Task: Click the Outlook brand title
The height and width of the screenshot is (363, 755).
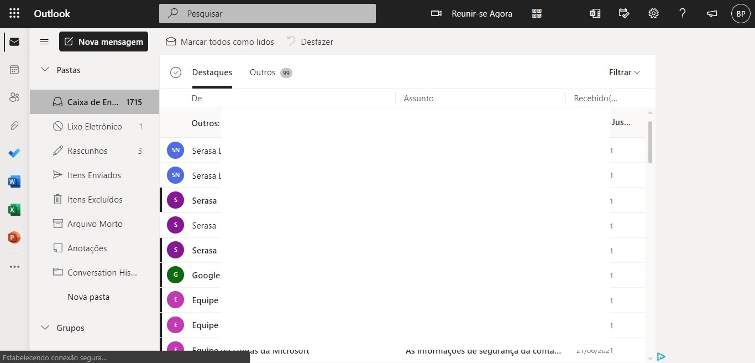Action: [x=52, y=13]
